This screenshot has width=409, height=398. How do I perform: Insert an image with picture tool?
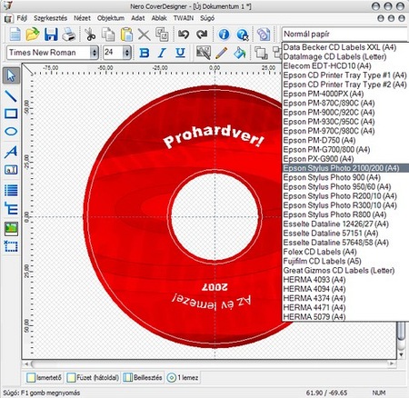pos(11,229)
